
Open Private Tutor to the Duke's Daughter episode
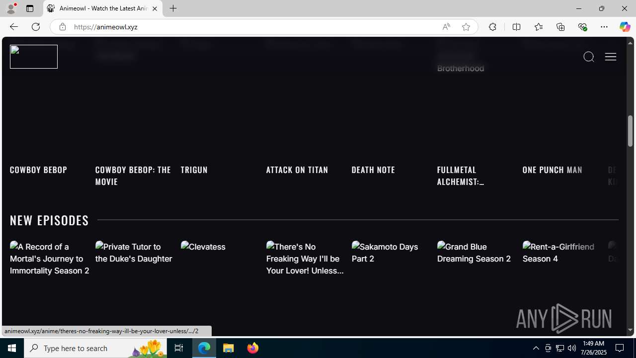pyautogui.click(x=134, y=253)
